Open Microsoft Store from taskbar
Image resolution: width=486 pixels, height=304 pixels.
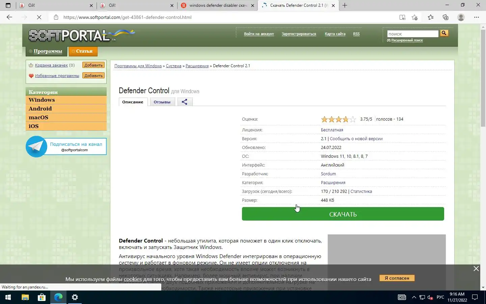click(42, 297)
